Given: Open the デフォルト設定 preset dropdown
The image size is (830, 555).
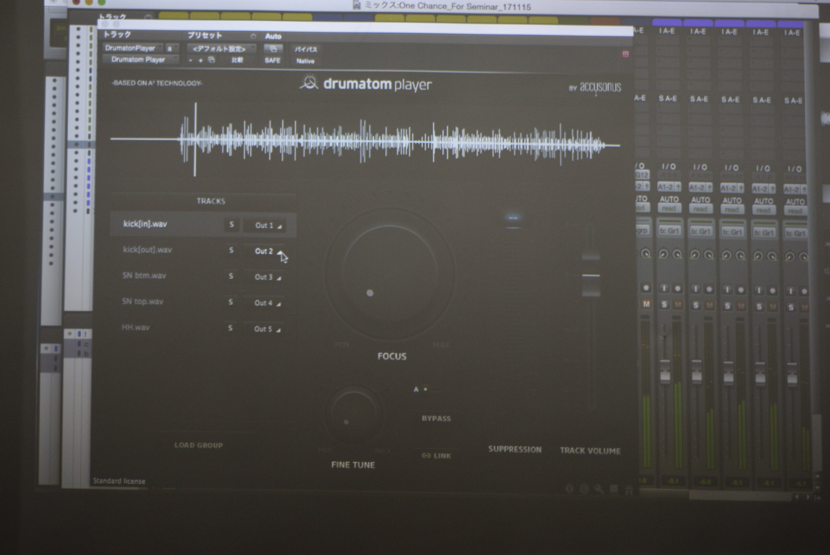Looking at the screenshot, I should point(221,49).
